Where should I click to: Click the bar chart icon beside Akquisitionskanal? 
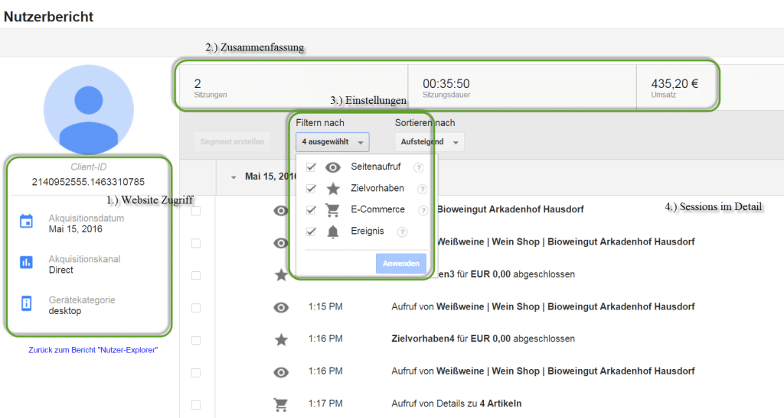pos(26,263)
